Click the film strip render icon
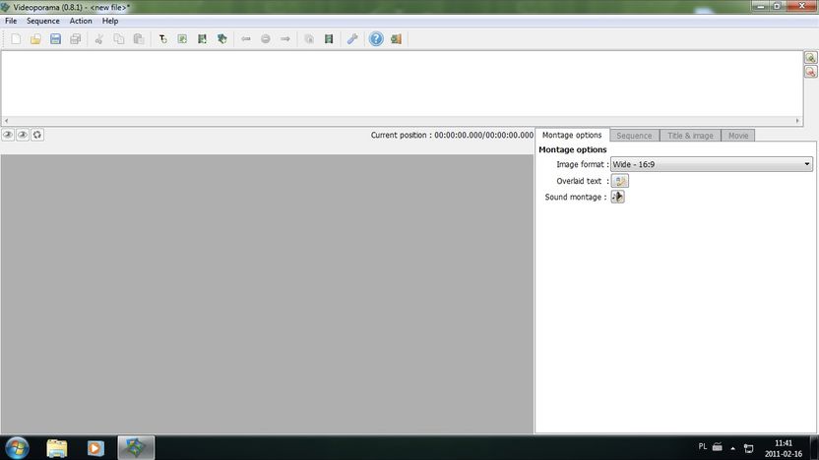Image resolution: width=819 pixels, height=460 pixels. pyautogui.click(x=329, y=39)
